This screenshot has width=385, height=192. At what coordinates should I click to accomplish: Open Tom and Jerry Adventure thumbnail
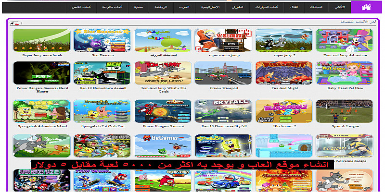345,40
